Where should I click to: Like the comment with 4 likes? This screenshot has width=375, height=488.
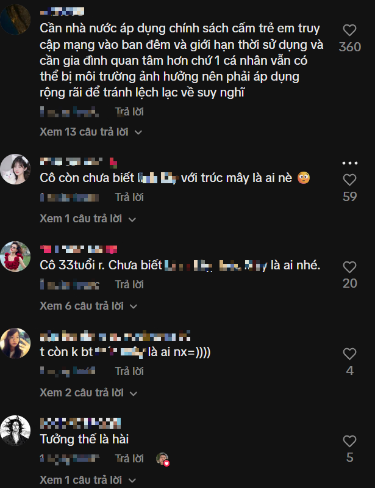349,354
